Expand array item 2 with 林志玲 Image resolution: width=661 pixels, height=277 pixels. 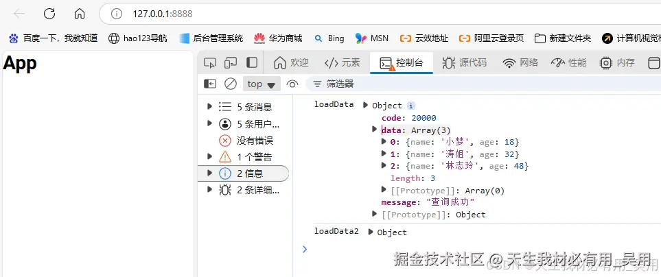pos(384,165)
